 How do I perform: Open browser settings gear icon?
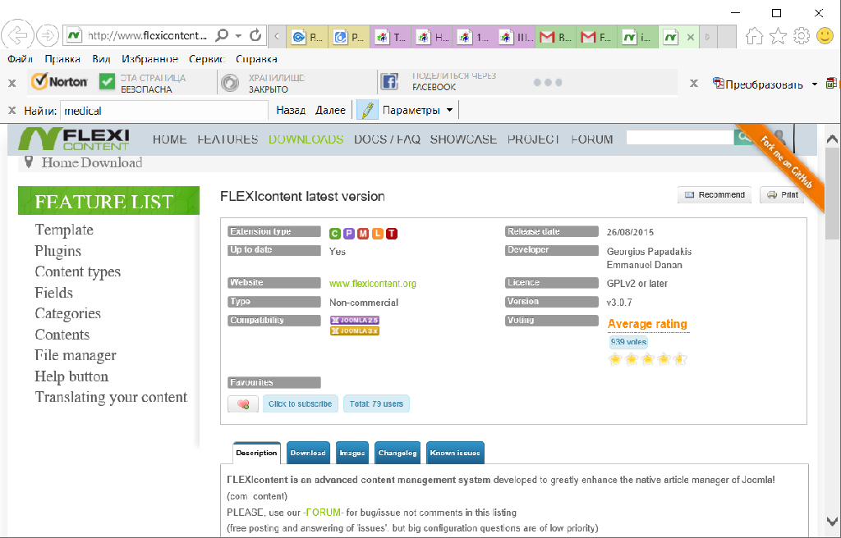tap(802, 36)
